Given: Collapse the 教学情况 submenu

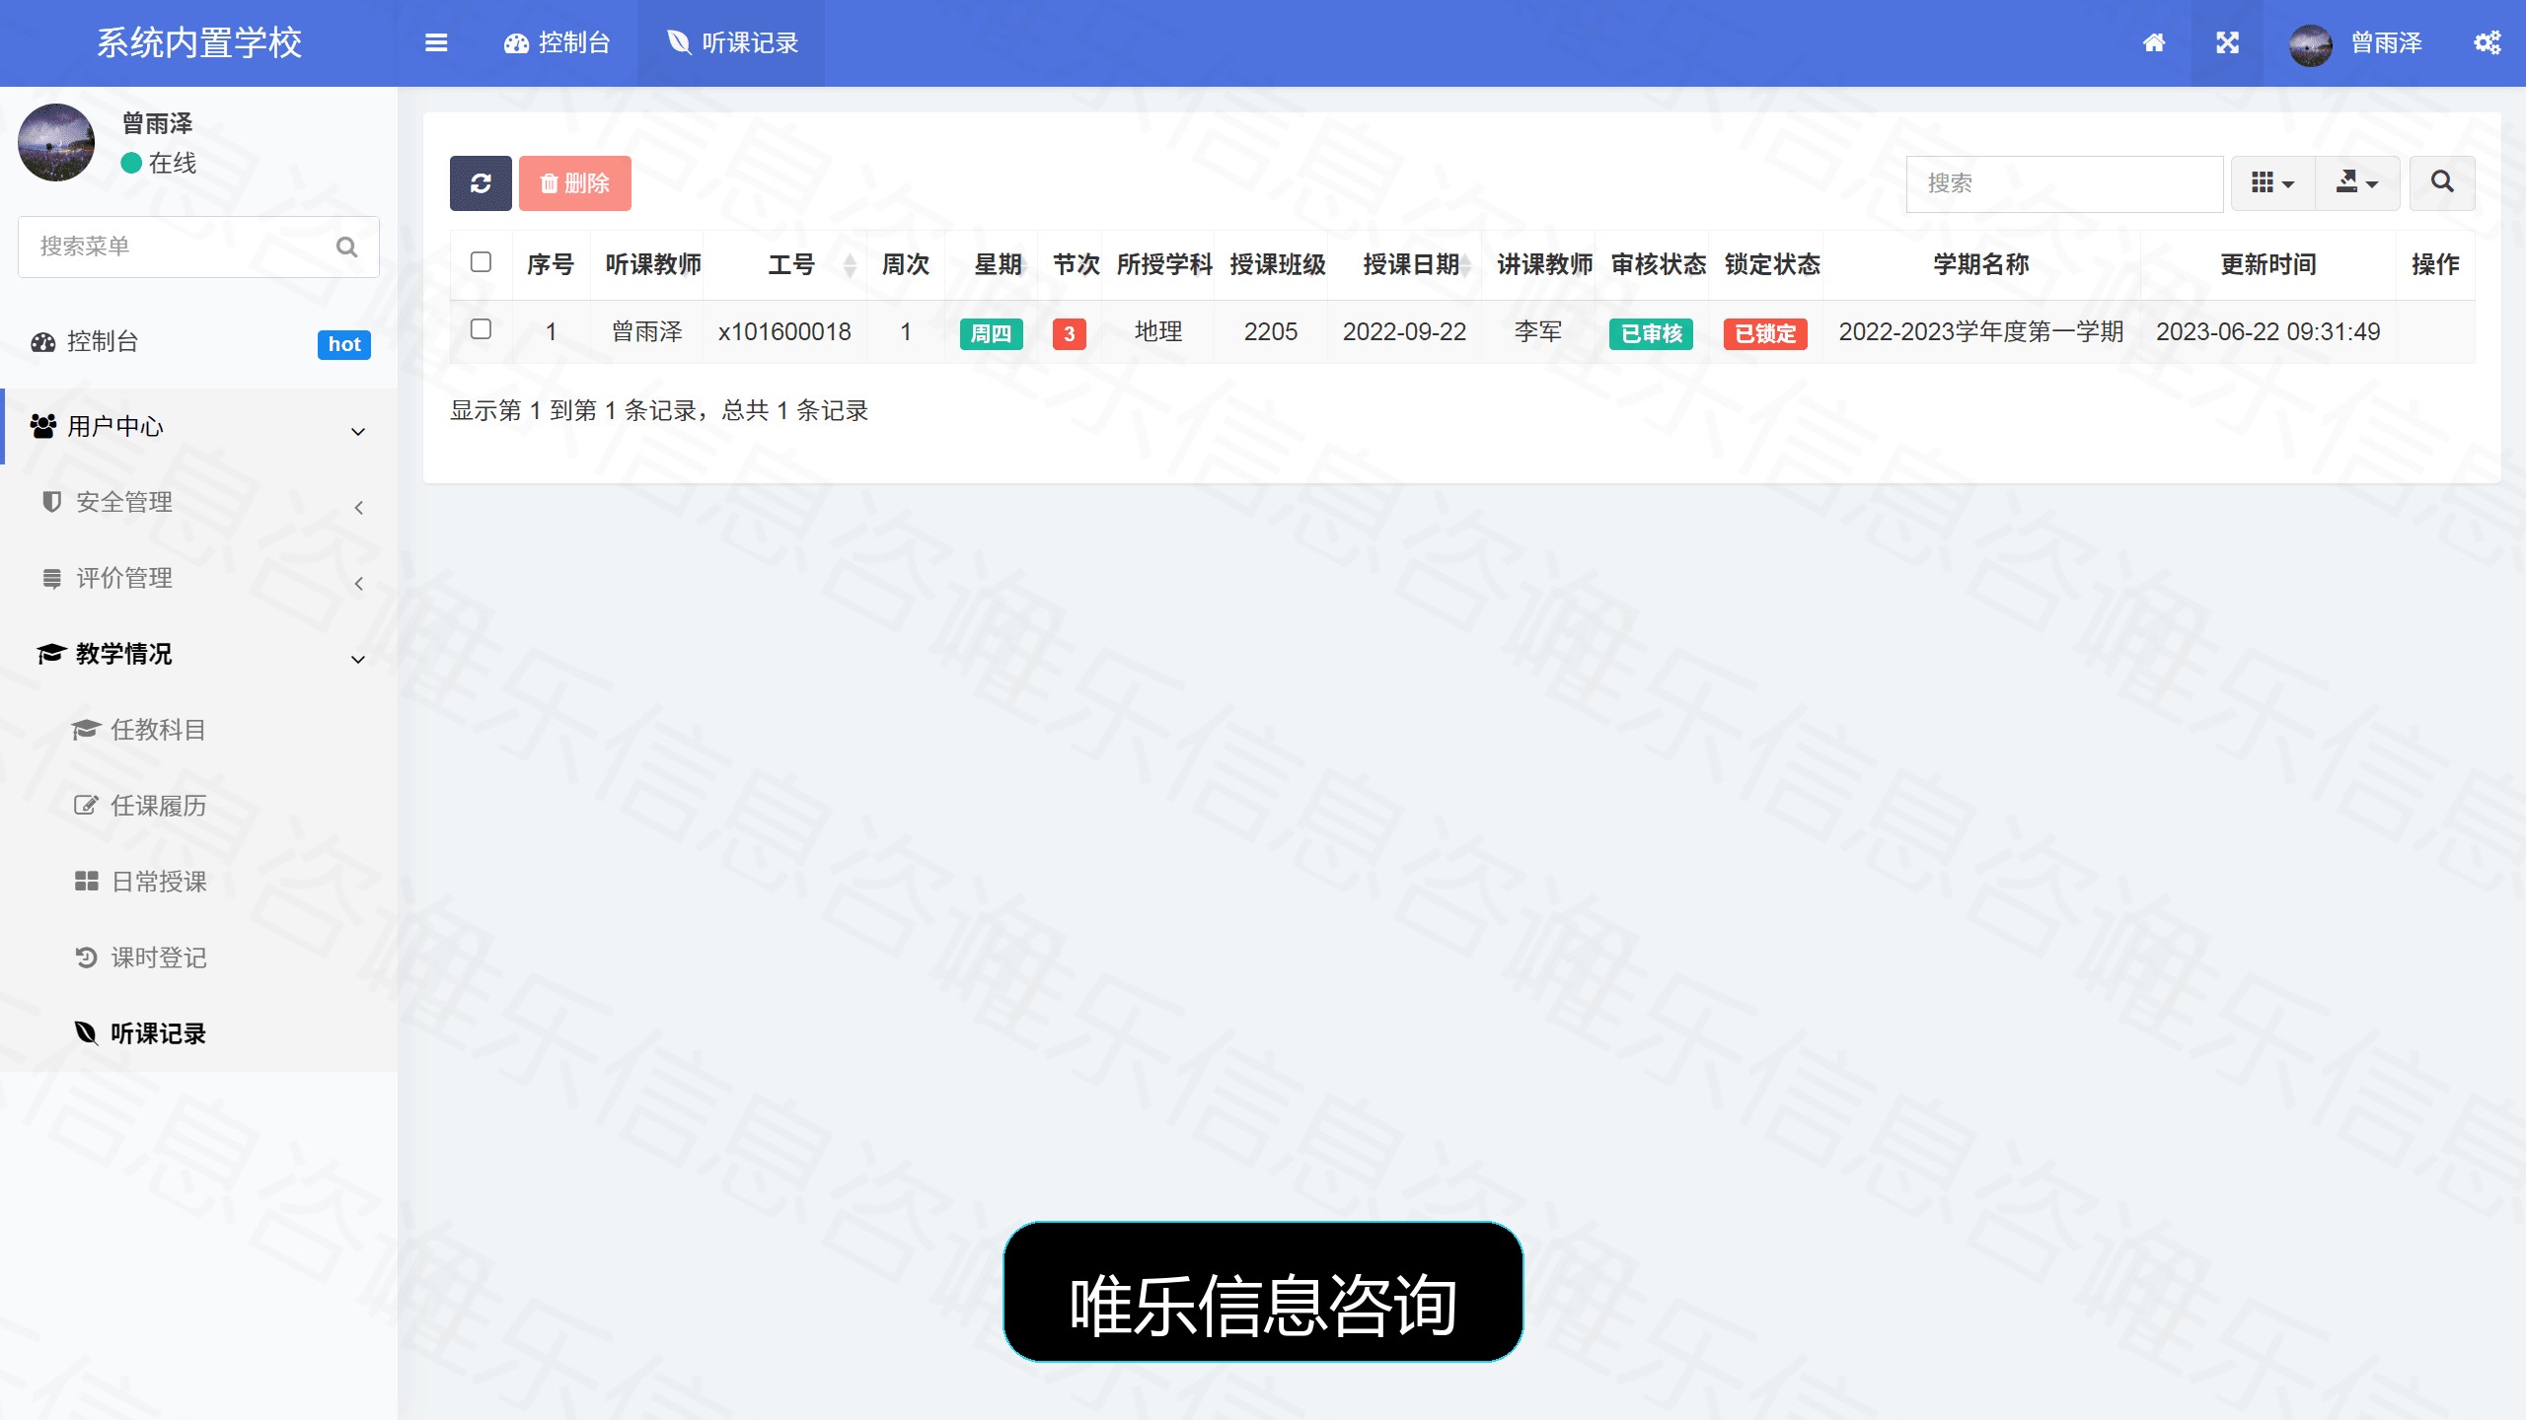Looking at the screenshot, I should coord(199,655).
